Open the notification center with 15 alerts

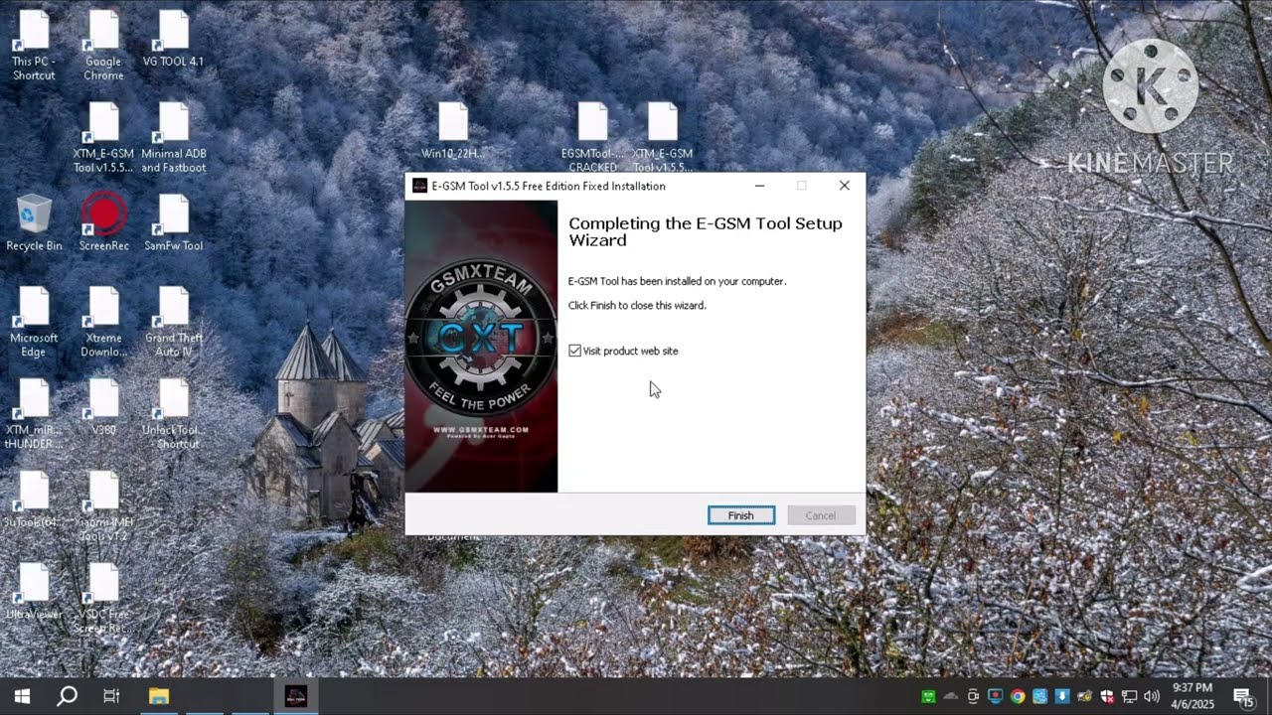point(1243,696)
